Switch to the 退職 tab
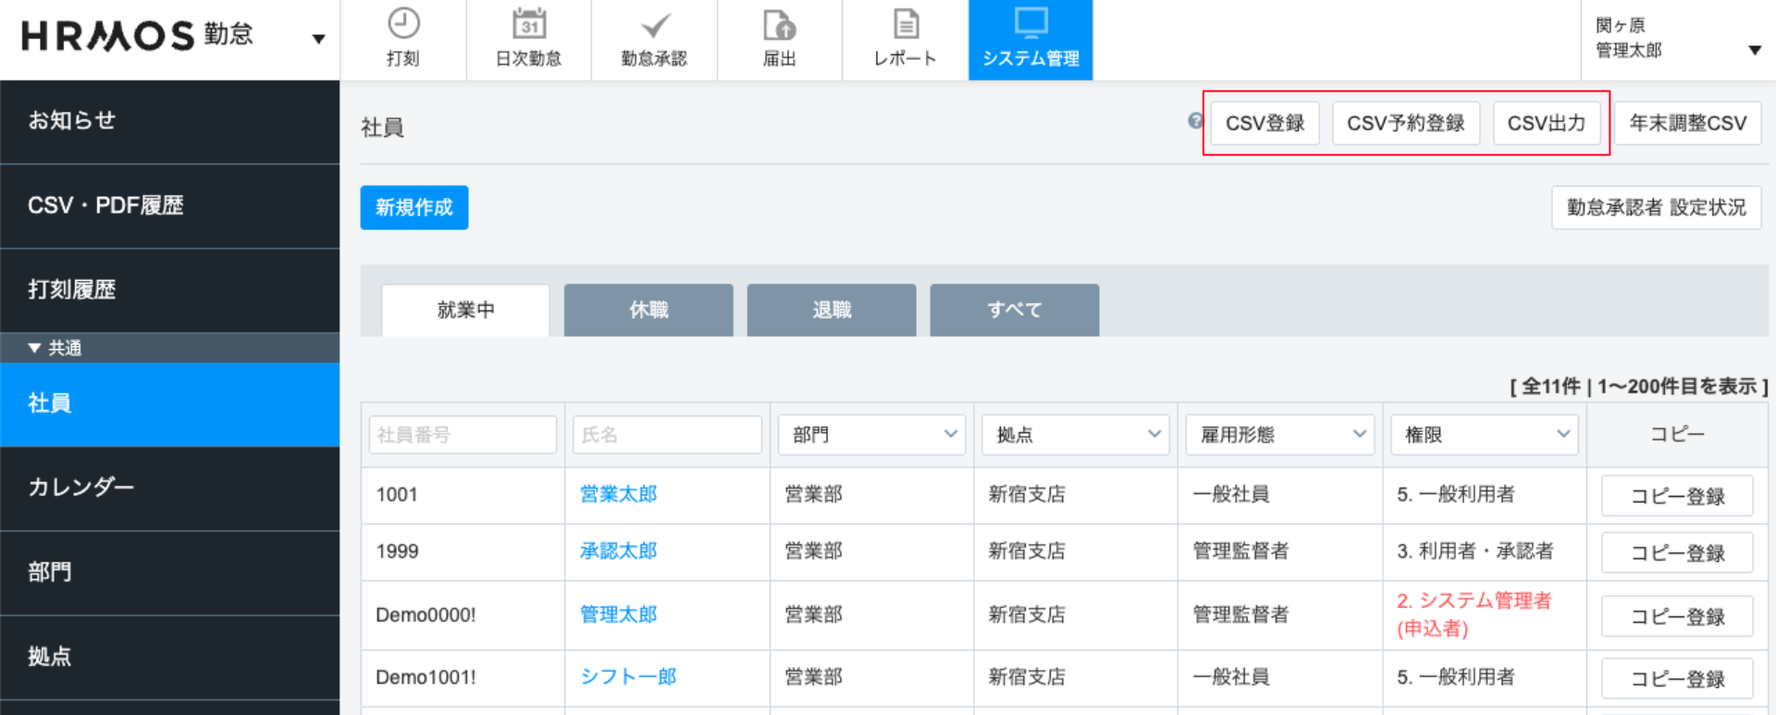 [832, 310]
